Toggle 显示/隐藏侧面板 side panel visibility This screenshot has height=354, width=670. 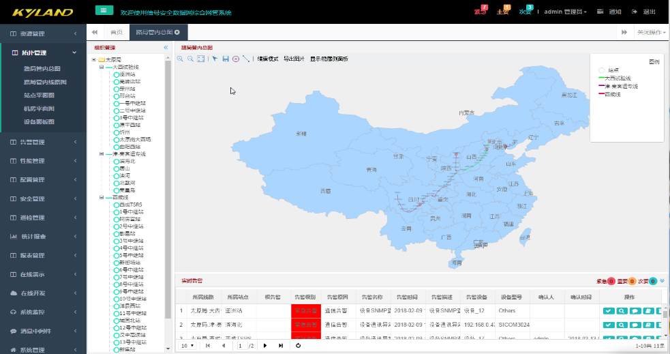tap(329, 59)
